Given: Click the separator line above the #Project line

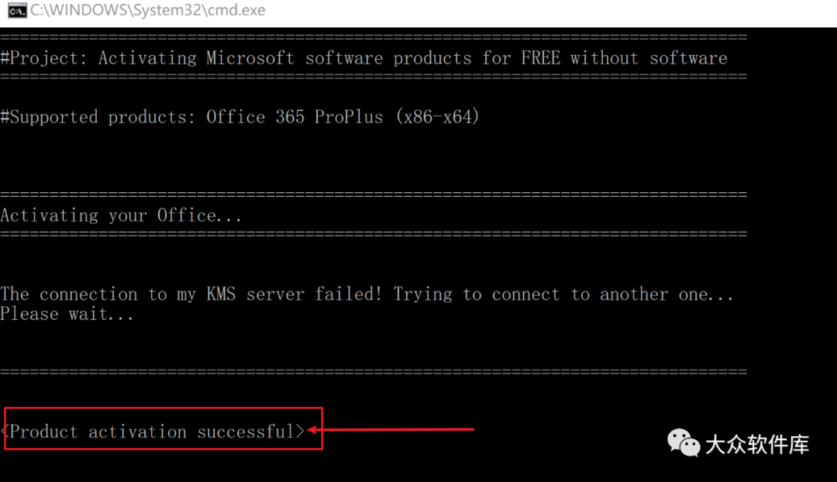Looking at the screenshot, I should pyautogui.click(x=373, y=37).
